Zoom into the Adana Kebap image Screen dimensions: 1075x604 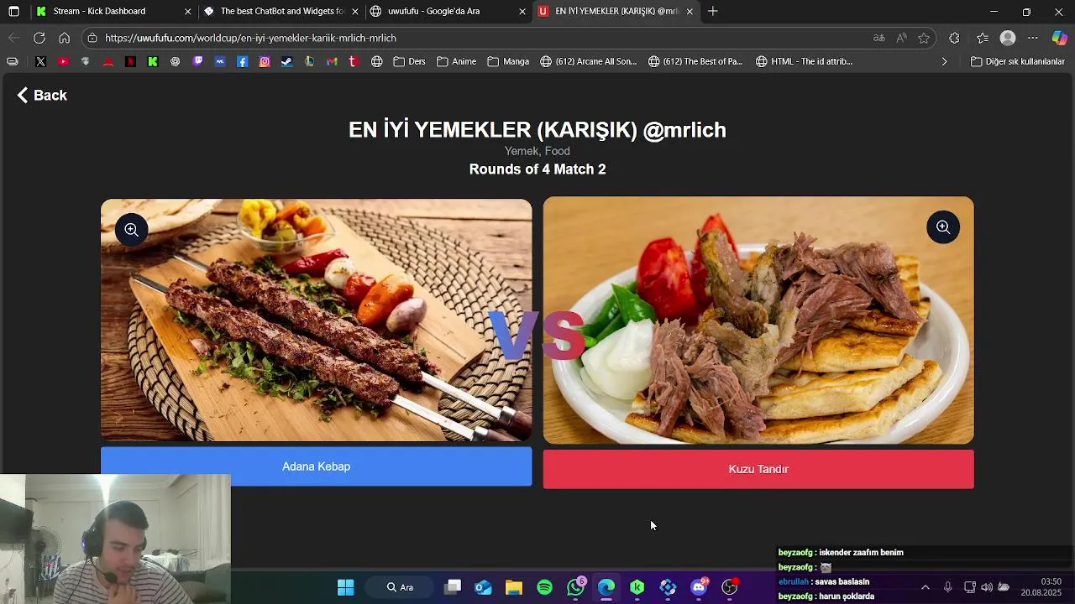click(x=132, y=230)
